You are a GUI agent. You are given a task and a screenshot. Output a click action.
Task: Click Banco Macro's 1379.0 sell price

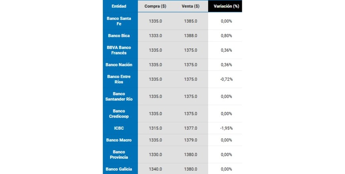(190, 140)
